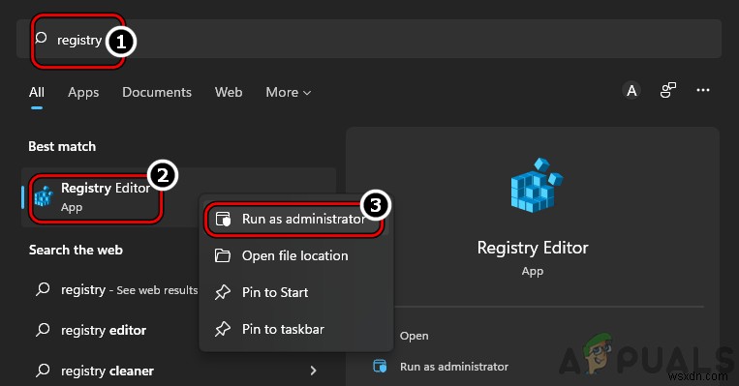739x386 pixels.
Task: Expand the More filter dropdown
Action: pos(288,92)
